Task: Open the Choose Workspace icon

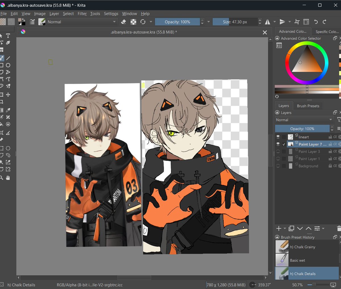Action: (x=306, y=22)
